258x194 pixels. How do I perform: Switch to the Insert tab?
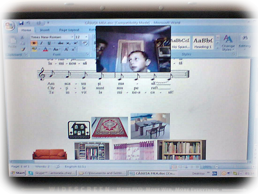[x=44, y=30]
